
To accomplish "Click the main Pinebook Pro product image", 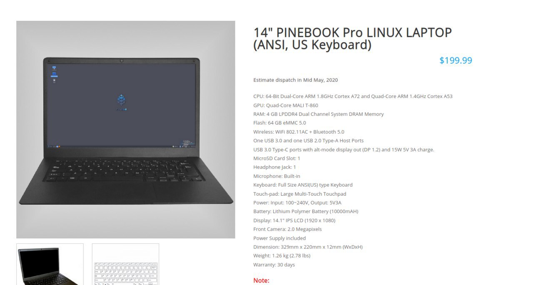I will [126, 130].
